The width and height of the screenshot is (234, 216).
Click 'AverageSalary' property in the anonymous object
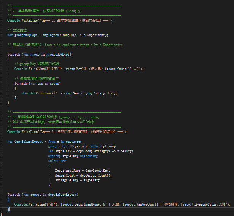click(67, 180)
